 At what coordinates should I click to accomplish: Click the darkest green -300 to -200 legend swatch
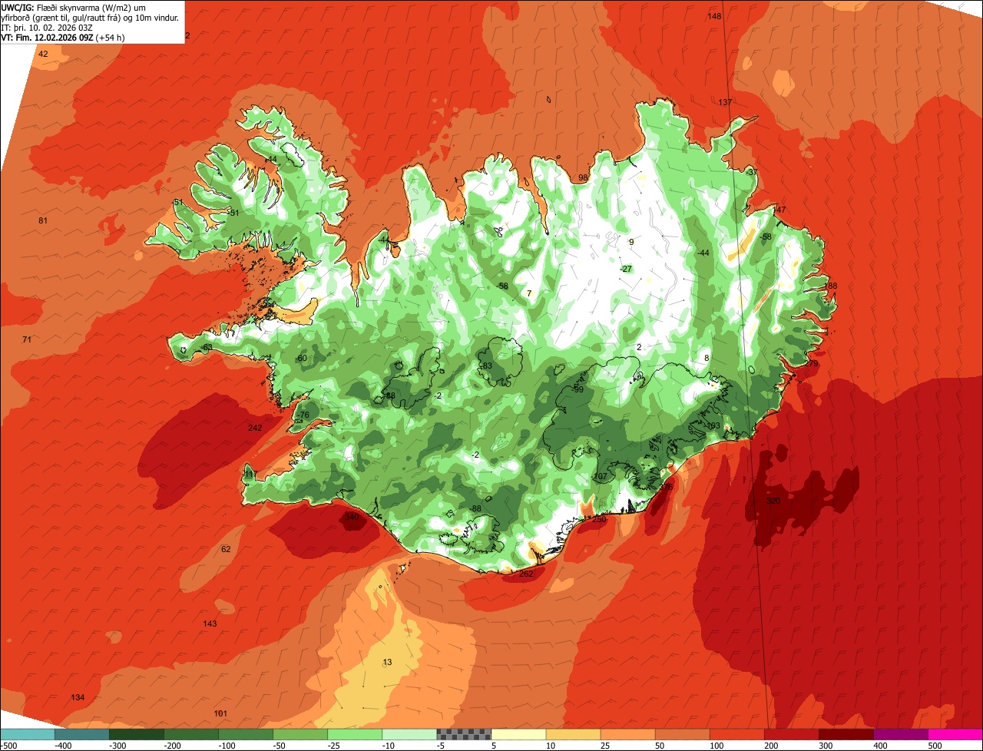(x=137, y=734)
